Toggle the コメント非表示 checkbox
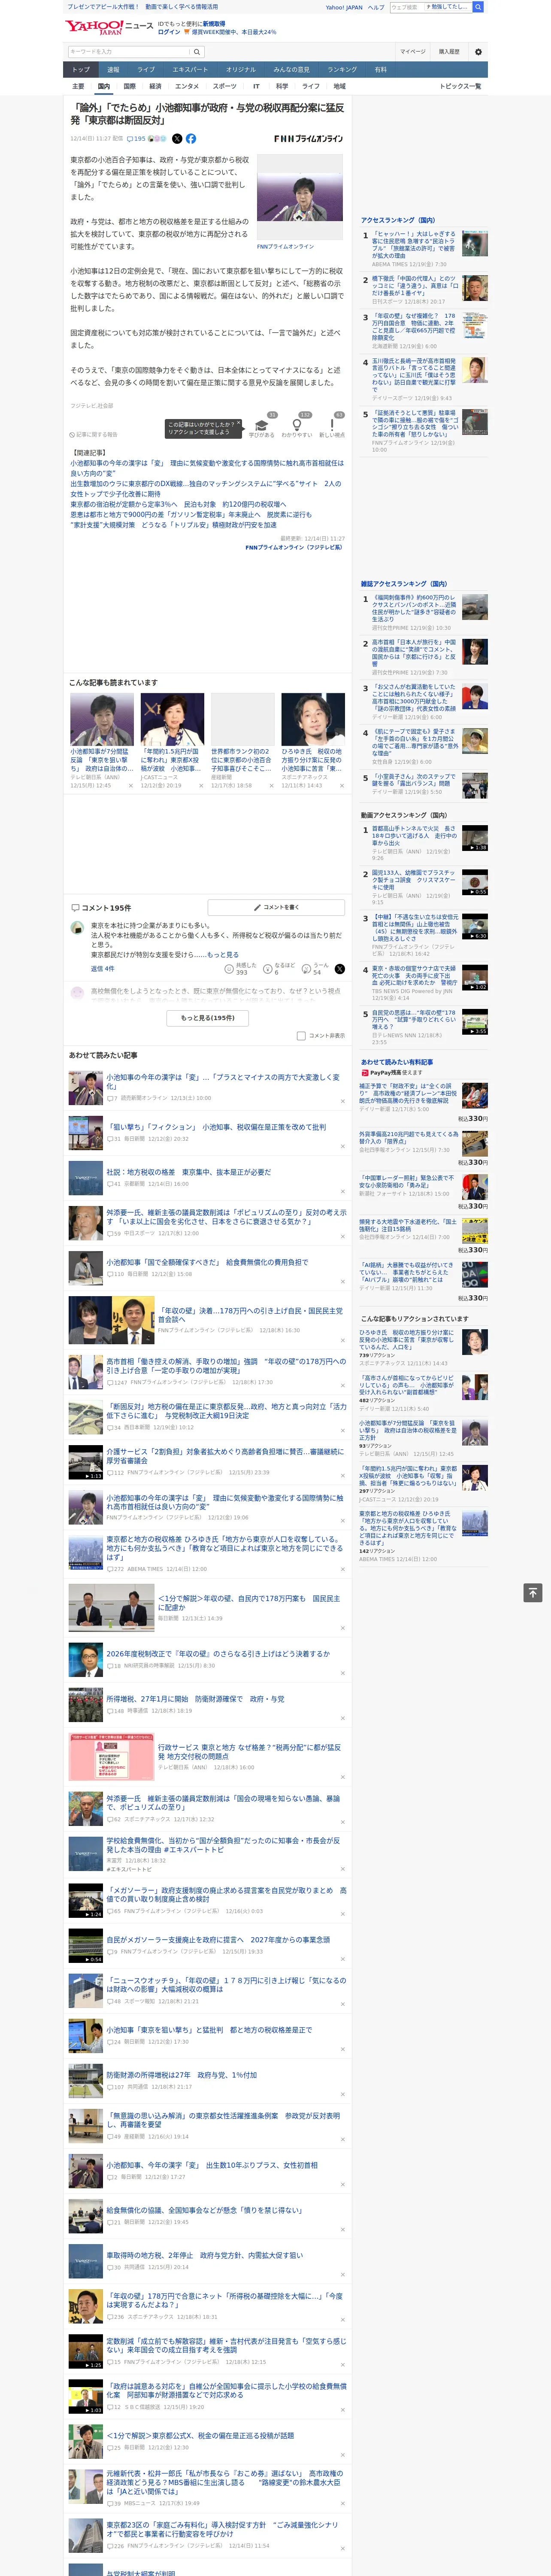This screenshot has width=551, height=2576. pyautogui.click(x=301, y=1036)
